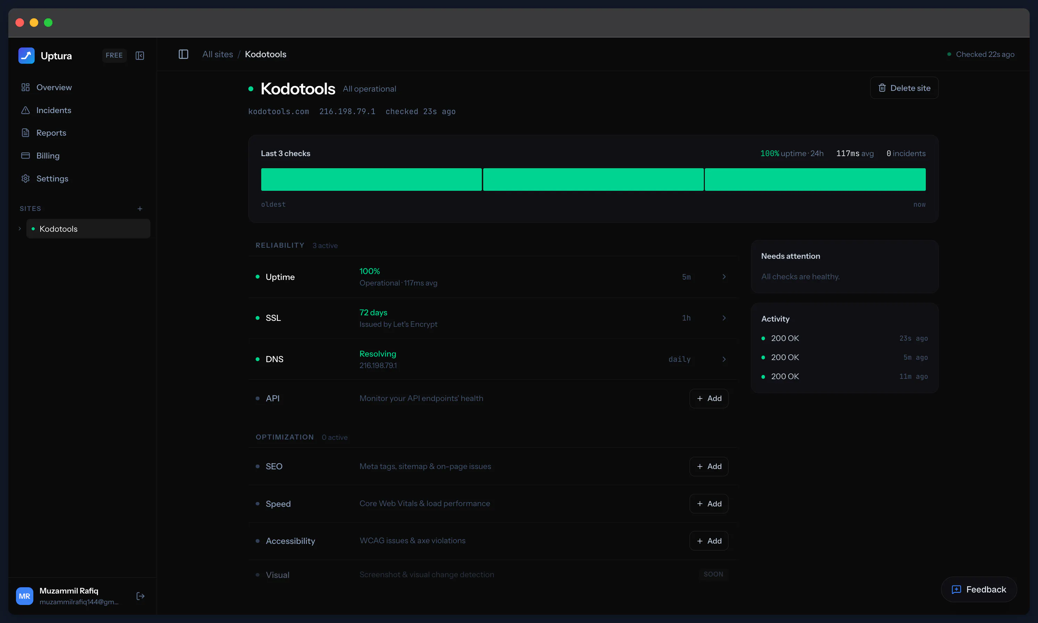
Task: Toggle sidebar icon next to All sites
Action: (183, 54)
